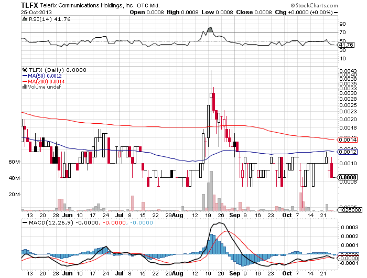Click the candlestick icon beside TLFX (Daily)
Image resolution: width=367 pixels, height=278 pixels.
point(25,70)
